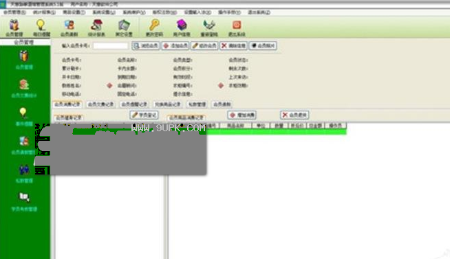450x259 pixels.
Task: Switch to the second member records tab
Action: pos(100,104)
